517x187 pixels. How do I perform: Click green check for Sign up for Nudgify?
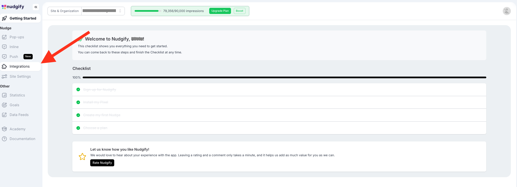coord(78,89)
